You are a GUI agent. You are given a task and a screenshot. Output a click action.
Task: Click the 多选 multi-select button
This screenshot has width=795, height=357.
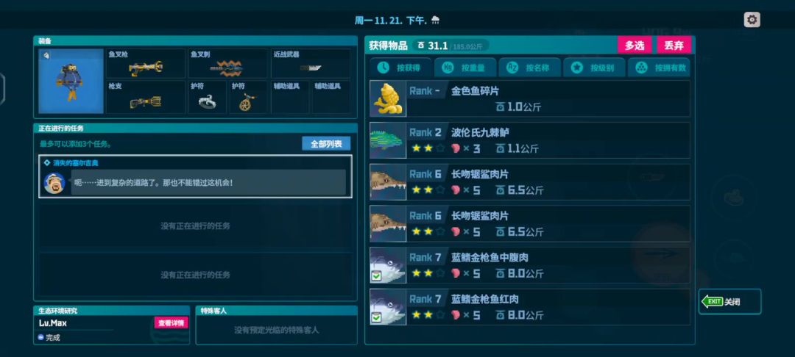(635, 45)
